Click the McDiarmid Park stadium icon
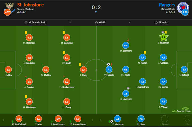 [26, 22]
